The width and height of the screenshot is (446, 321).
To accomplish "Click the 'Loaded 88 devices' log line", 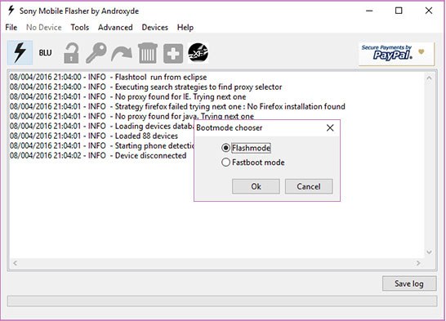I will 94,136.
